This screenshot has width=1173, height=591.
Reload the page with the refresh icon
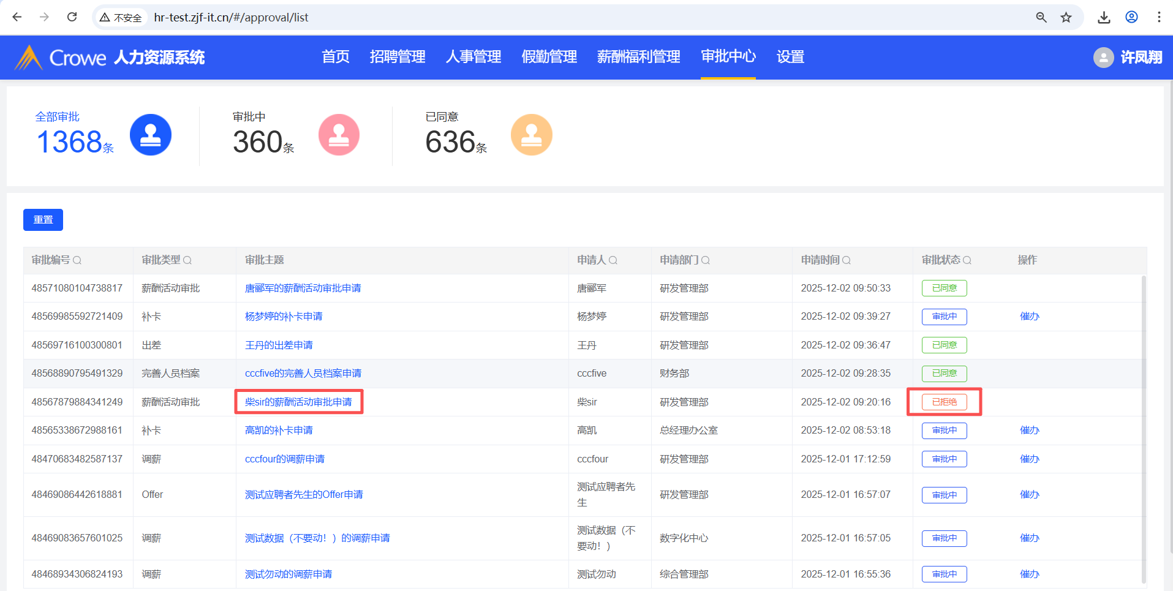[72, 17]
